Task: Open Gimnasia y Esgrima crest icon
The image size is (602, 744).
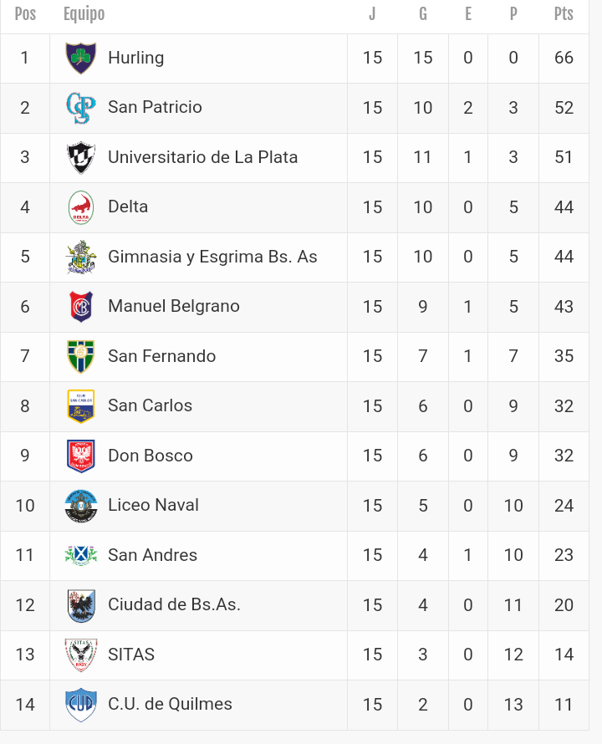Action: tap(81, 257)
